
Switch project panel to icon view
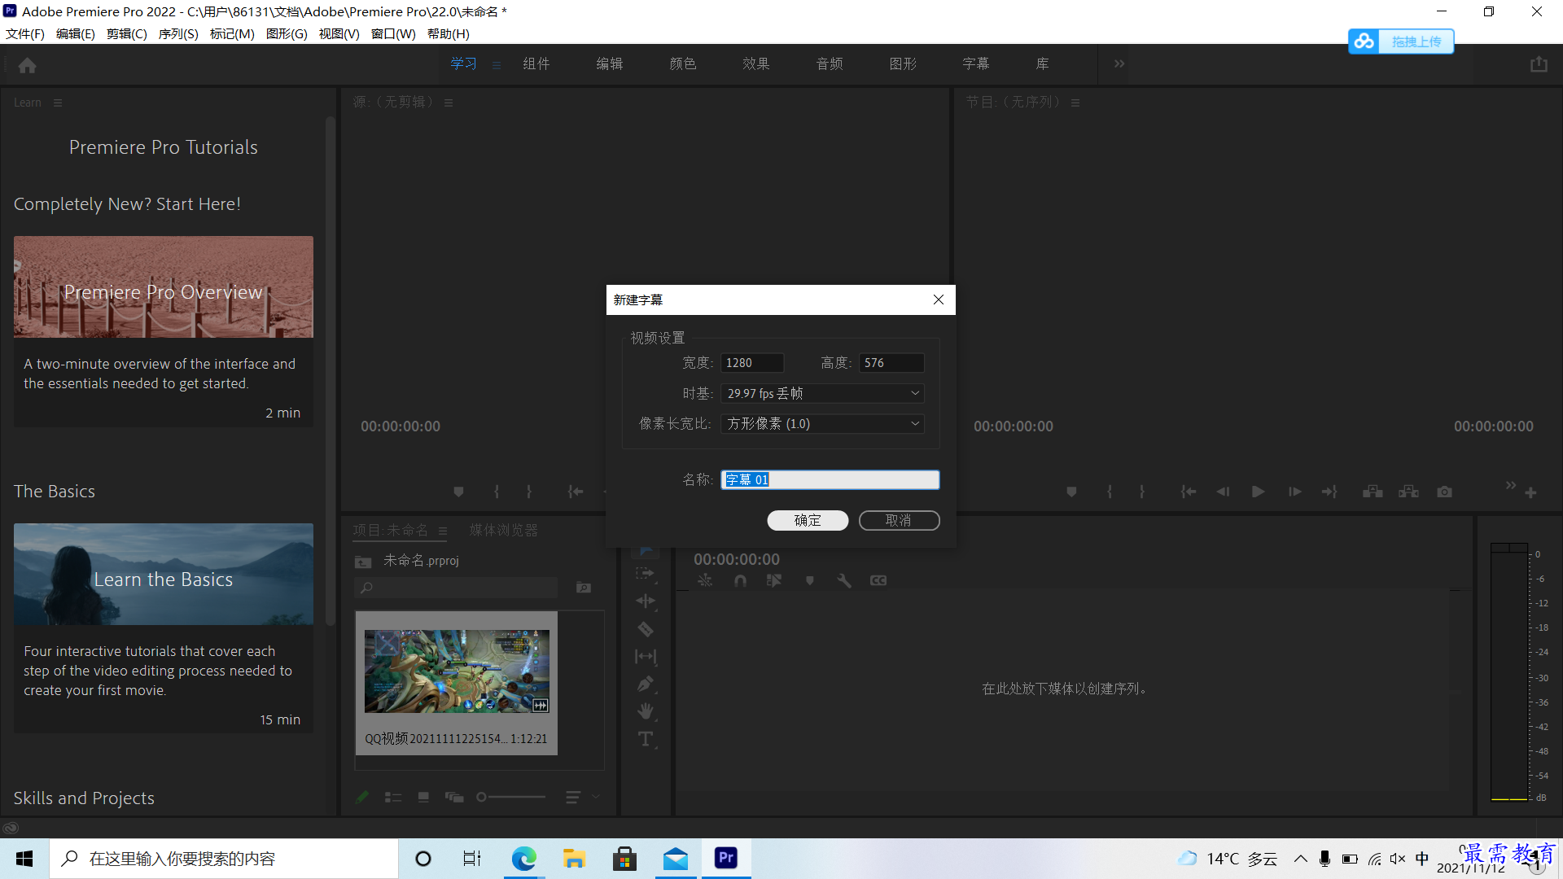pyautogui.click(x=423, y=797)
